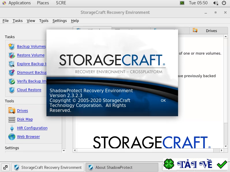Click the horizontal scroll right arrow

click(222, 150)
